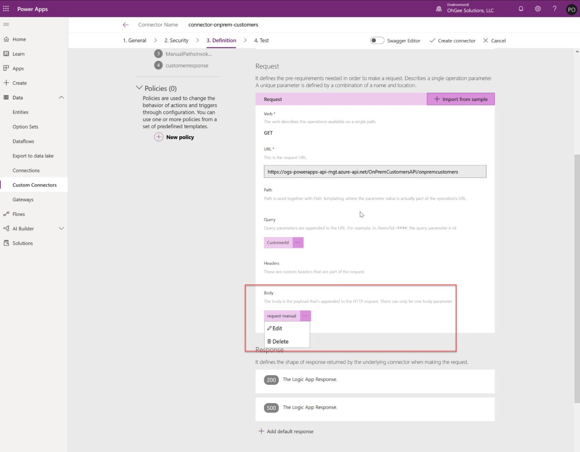Toggle the Swagger Editor switch
The width and height of the screenshot is (580, 452).
[377, 40]
